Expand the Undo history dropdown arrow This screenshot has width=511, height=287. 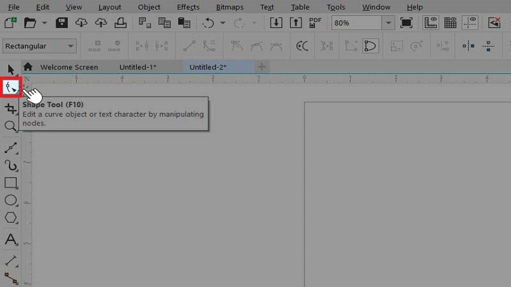pos(222,23)
